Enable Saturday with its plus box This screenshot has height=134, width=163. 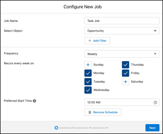click(126, 82)
